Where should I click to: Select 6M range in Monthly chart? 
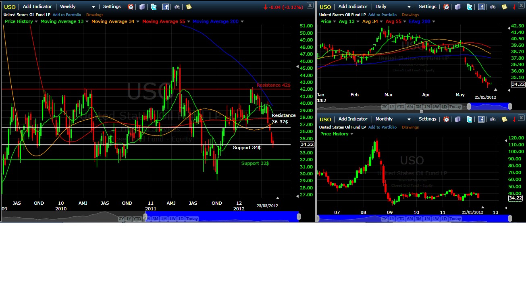click(x=410, y=219)
